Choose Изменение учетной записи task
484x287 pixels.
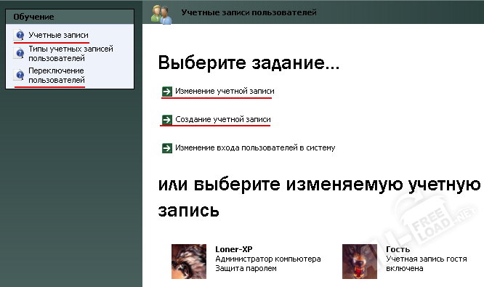pos(225,91)
